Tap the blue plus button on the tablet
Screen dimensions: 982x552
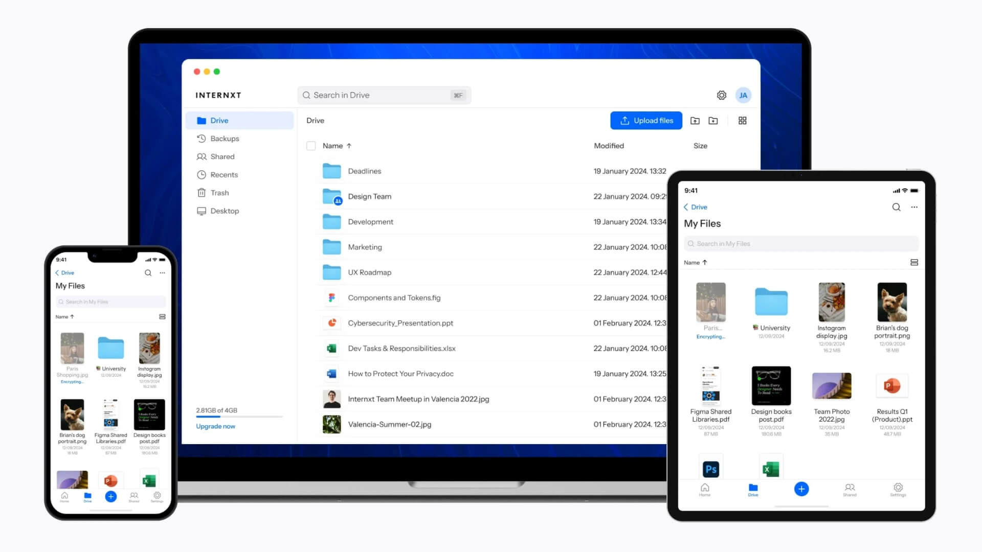pyautogui.click(x=801, y=489)
